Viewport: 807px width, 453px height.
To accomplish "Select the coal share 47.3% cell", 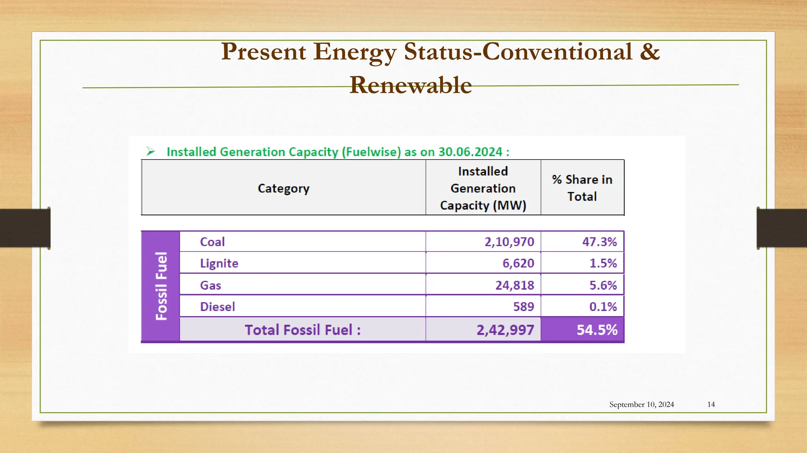I will pyautogui.click(x=599, y=242).
